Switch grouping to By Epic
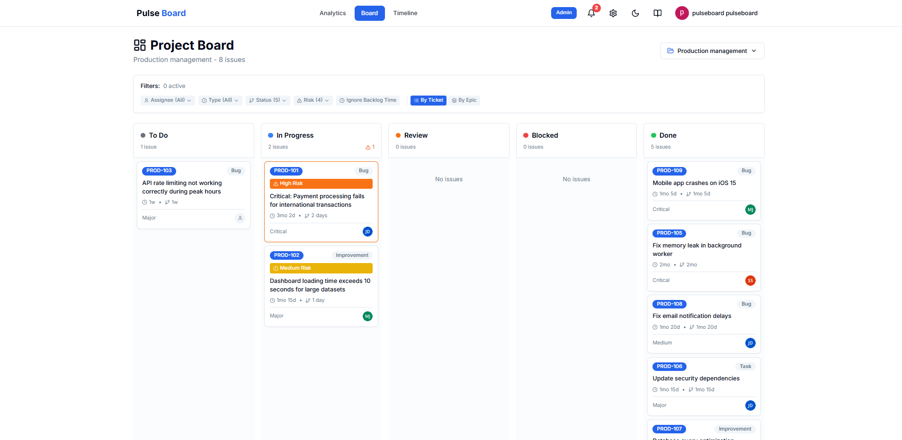Image resolution: width=902 pixels, height=440 pixels. click(x=464, y=100)
